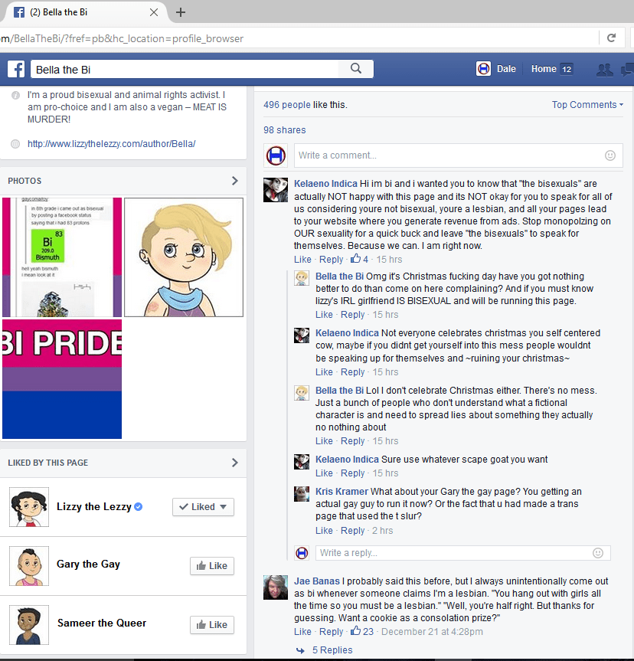Expand Liked By This Page section
Viewport: 634px width, 661px height.
pyautogui.click(x=234, y=463)
